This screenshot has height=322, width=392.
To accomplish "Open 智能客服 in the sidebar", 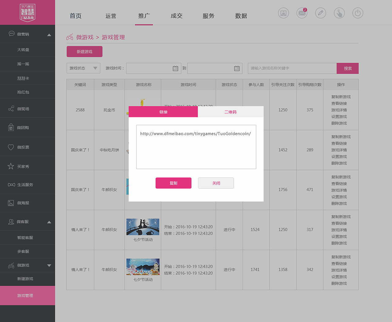I will click(28, 237).
